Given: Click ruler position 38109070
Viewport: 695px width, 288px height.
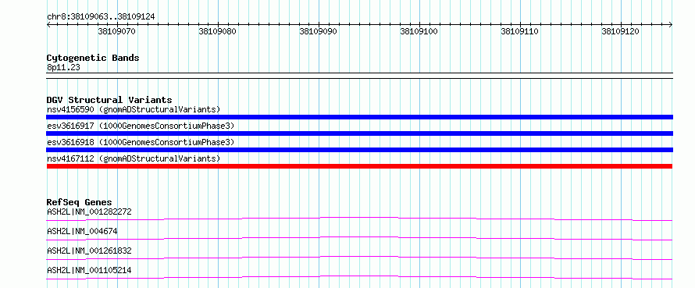Looking at the screenshot, I should point(117,32).
